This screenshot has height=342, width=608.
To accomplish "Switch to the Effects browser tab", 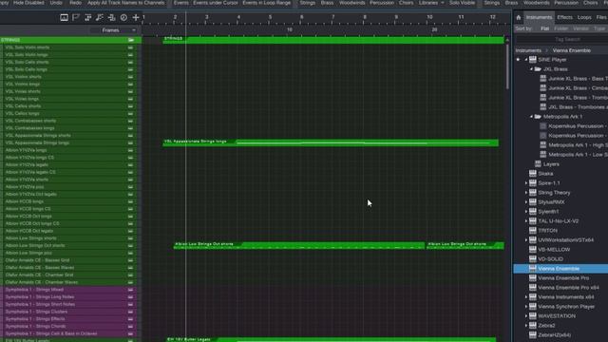I will point(564,17).
